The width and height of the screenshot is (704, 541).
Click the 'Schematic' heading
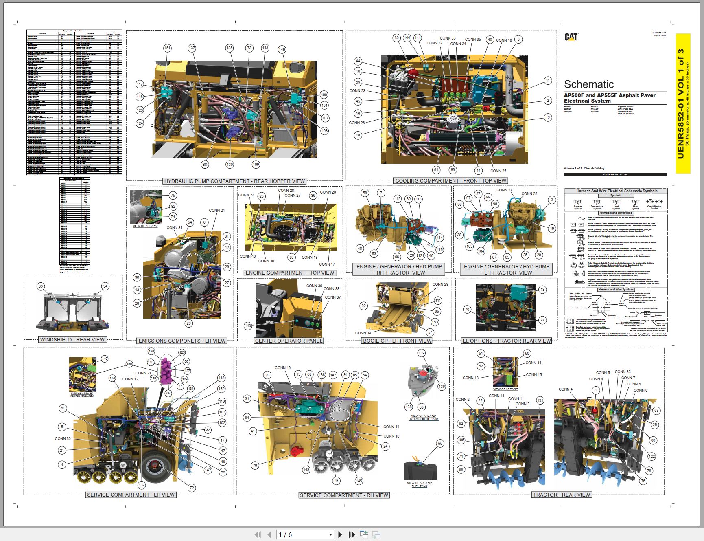click(x=589, y=84)
